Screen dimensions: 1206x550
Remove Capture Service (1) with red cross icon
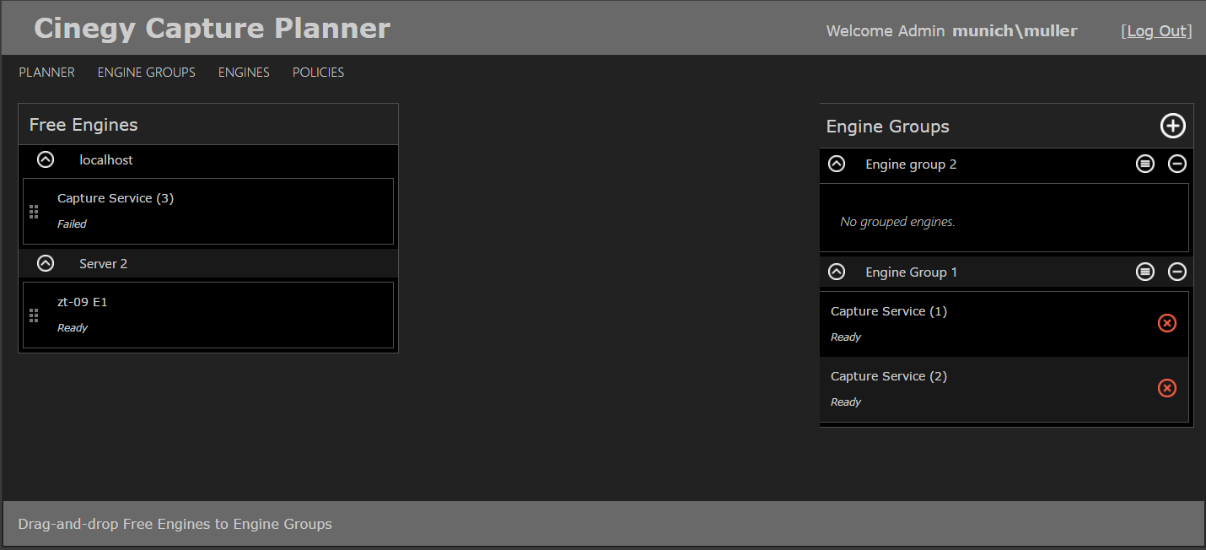(x=1167, y=323)
